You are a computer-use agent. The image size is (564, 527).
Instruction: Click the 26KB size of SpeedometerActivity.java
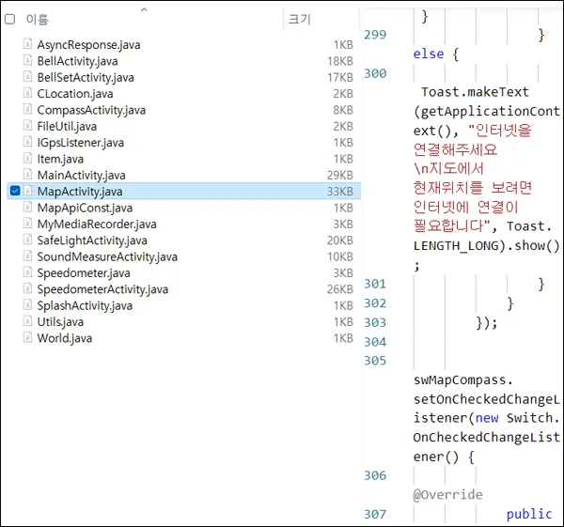pyautogui.click(x=340, y=289)
